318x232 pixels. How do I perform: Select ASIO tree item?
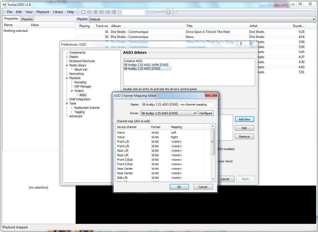[83, 95]
